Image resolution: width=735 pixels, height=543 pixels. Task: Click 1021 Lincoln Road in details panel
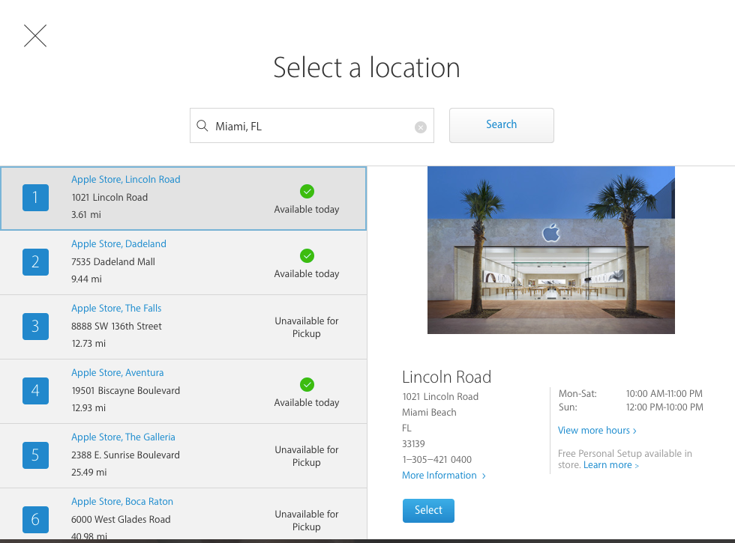pos(440,396)
